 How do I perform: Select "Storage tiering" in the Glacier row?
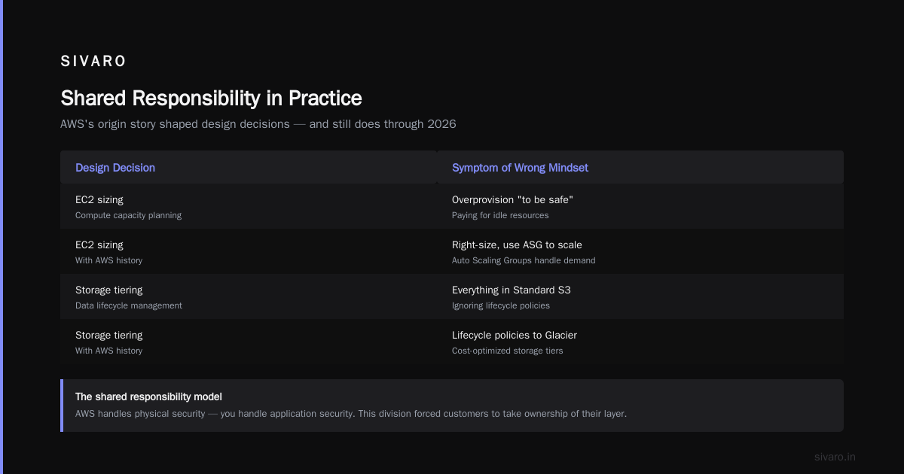pyautogui.click(x=108, y=336)
